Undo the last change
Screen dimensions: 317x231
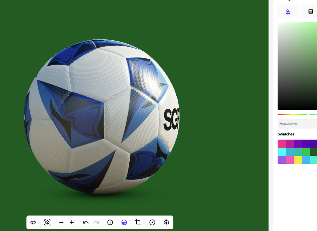tap(86, 222)
